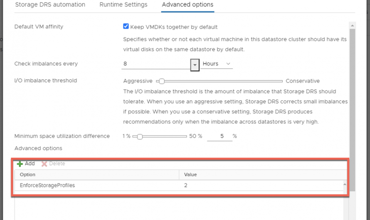Click the space utilization percentage input field
Image resolution: width=370 pixels, height=220 pixels.
[219, 136]
